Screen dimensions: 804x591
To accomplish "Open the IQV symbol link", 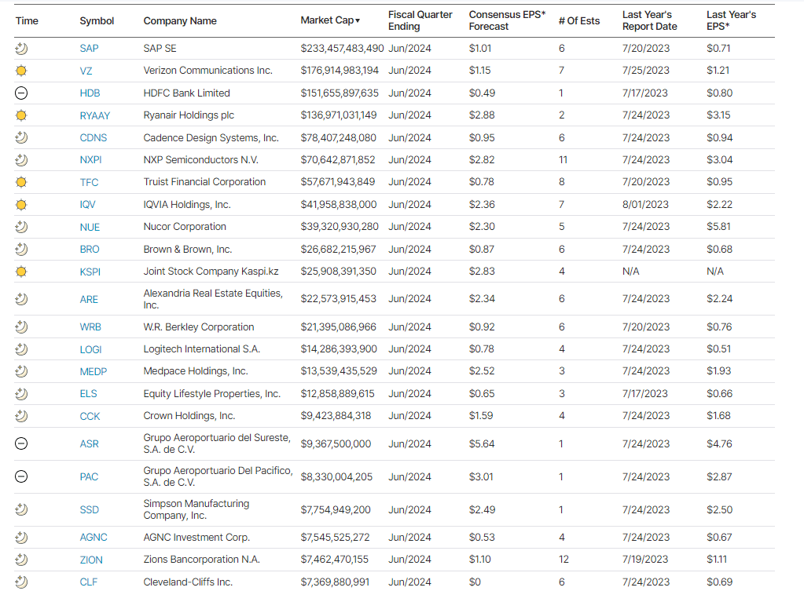I will (x=88, y=205).
